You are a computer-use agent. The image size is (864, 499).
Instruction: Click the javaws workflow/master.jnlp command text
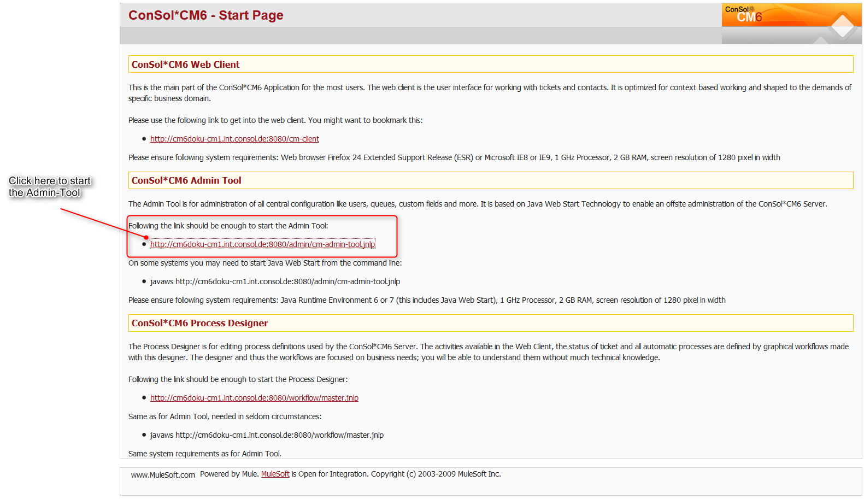(x=267, y=435)
